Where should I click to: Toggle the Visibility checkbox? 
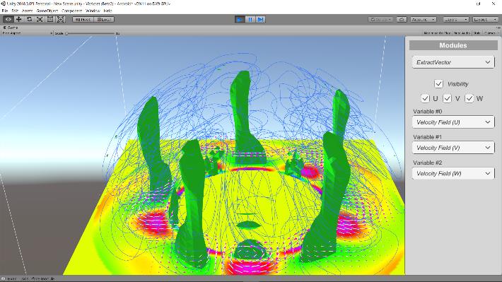click(438, 84)
